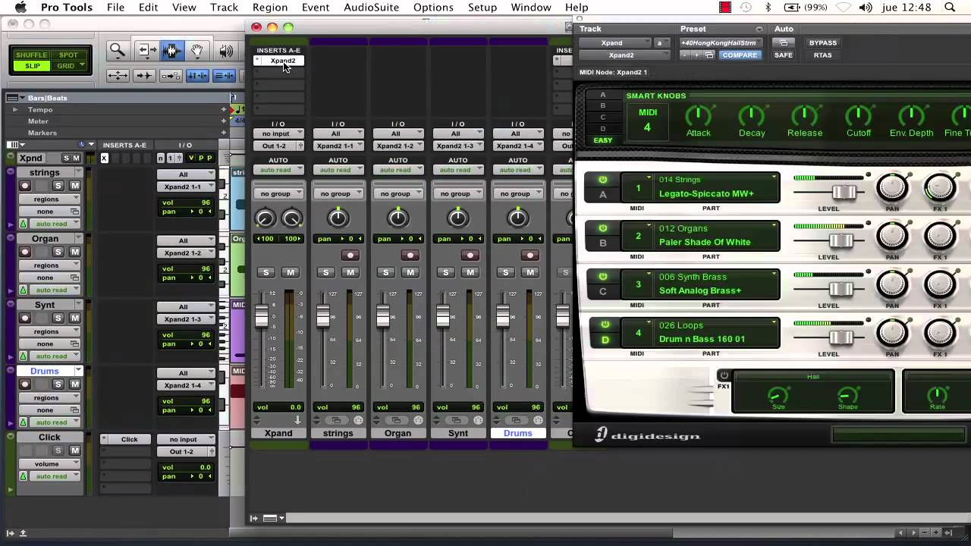Screen dimensions: 971x546
Task: Toggle Tab to Transients button
Action: point(144,75)
